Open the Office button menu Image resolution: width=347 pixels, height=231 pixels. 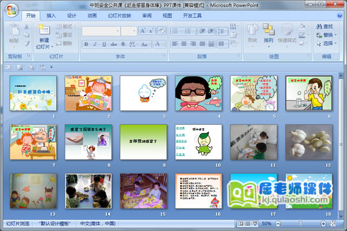(x=12, y=10)
